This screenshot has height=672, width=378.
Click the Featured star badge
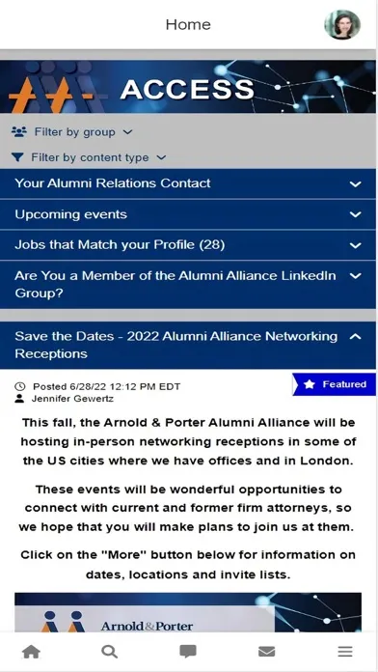(x=335, y=384)
